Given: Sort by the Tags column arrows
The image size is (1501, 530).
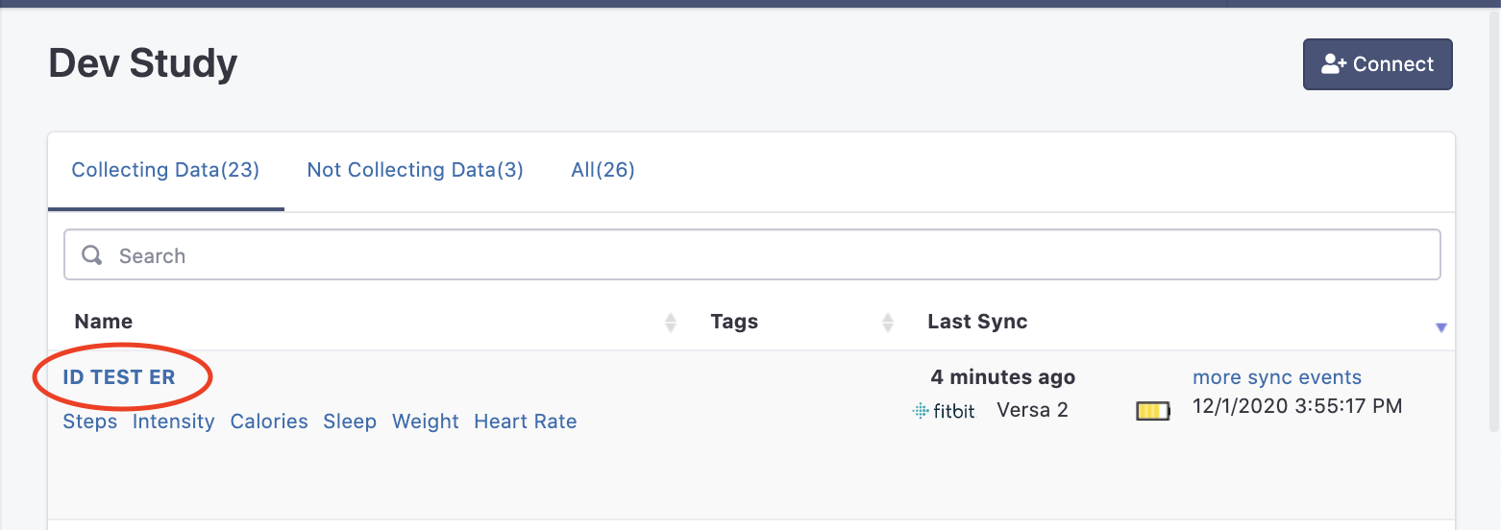Looking at the screenshot, I should [x=888, y=323].
